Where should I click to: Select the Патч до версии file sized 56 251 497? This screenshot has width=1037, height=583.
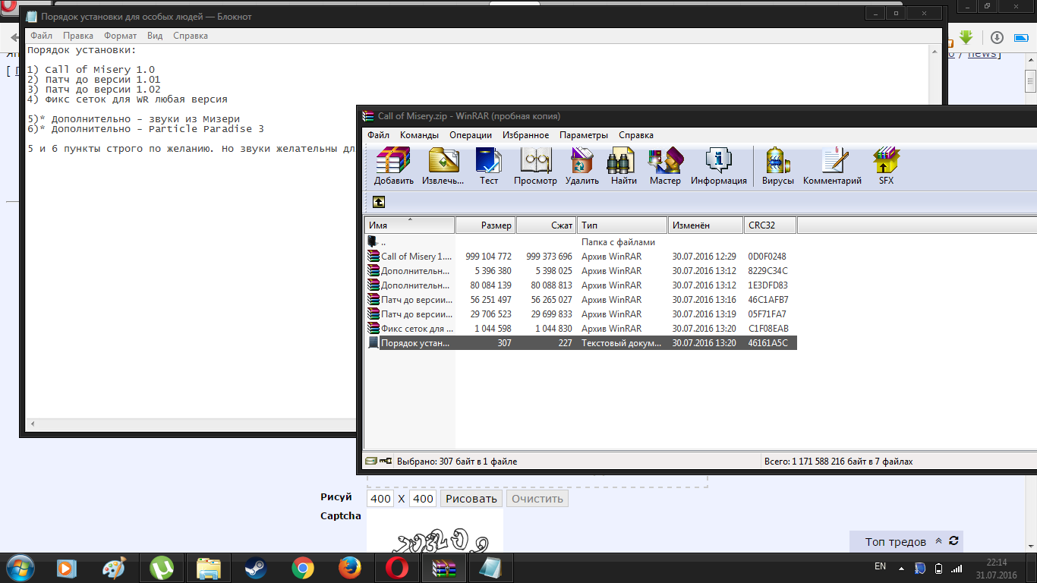pos(581,300)
